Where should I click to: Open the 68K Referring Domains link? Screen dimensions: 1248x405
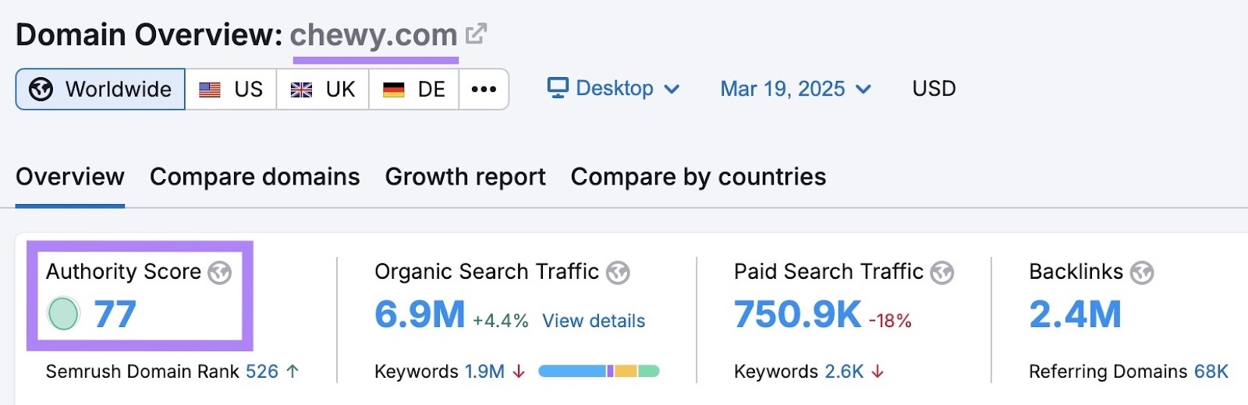click(x=1211, y=372)
